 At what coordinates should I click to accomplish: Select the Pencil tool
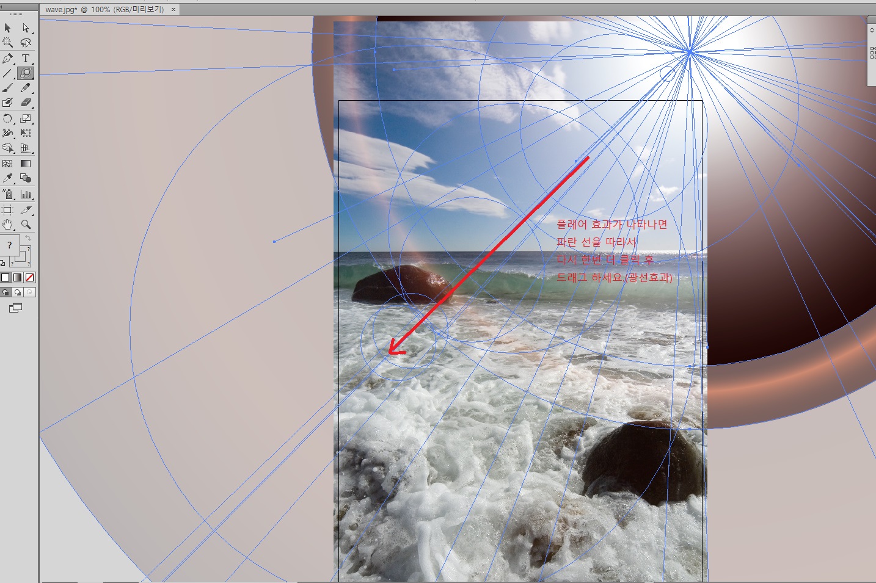pos(26,88)
